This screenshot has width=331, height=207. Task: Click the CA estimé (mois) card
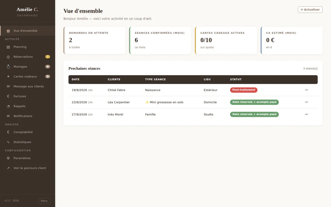click(x=292, y=40)
